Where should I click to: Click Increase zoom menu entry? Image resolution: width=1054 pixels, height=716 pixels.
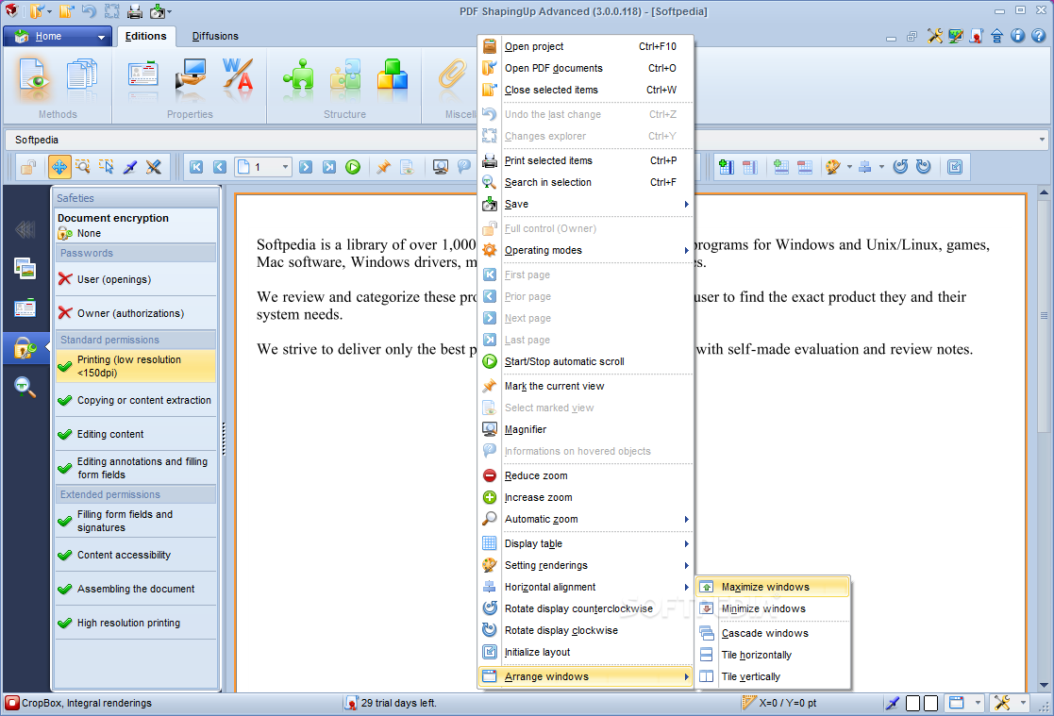[586, 497]
